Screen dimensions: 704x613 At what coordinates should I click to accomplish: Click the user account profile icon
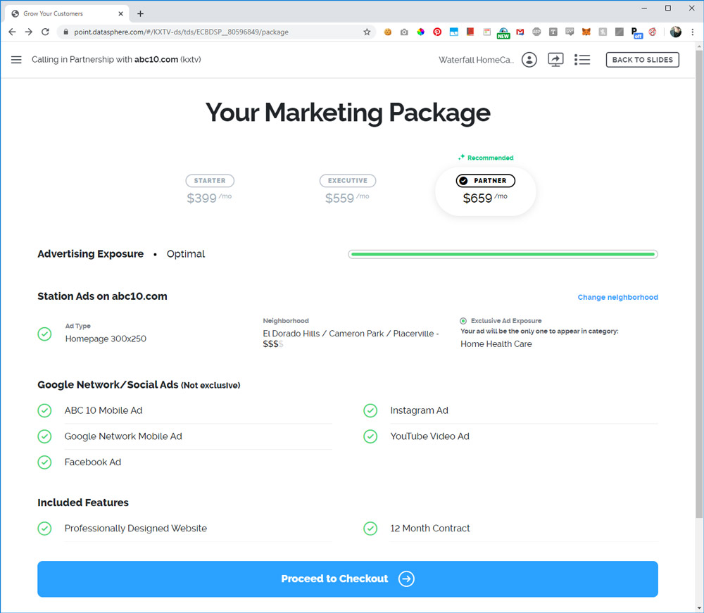point(529,60)
